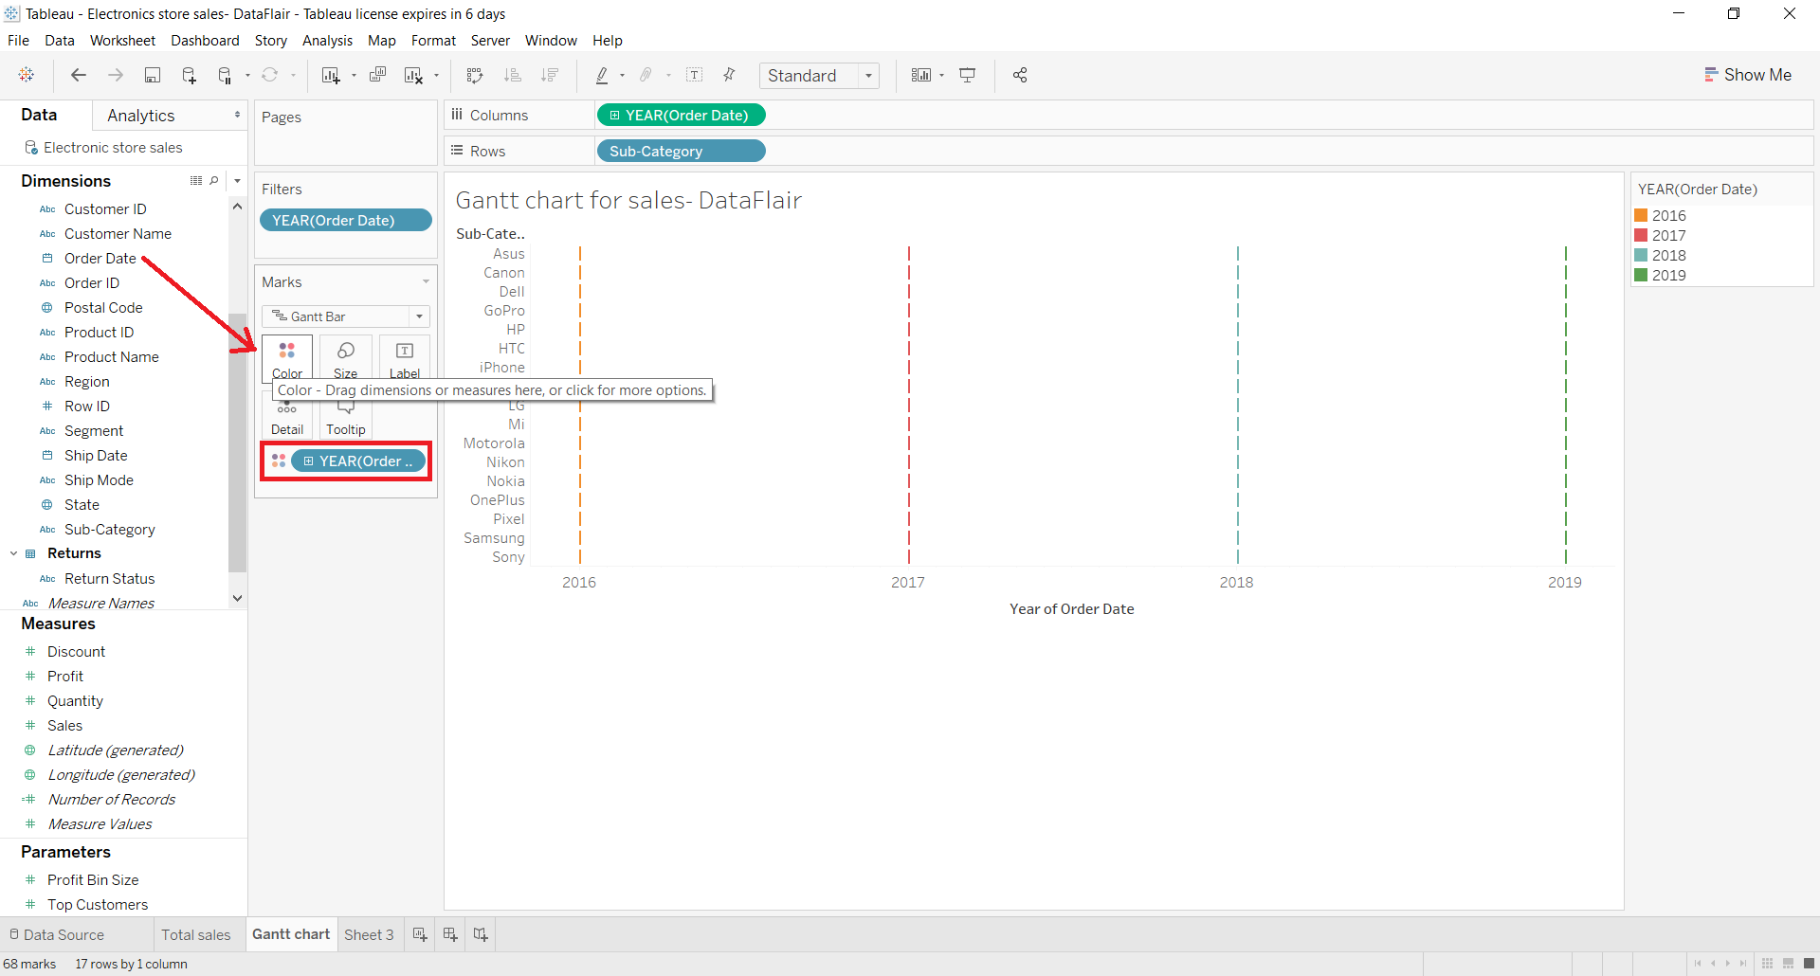This screenshot has width=1820, height=976.
Task: Open the Analysis menu
Action: point(327,41)
